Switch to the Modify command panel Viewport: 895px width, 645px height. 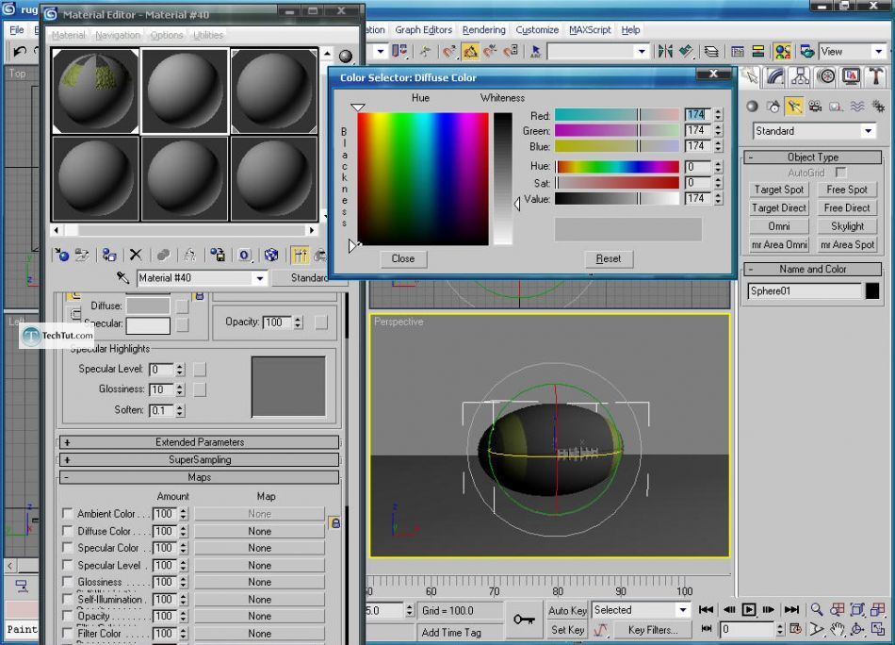click(x=774, y=76)
